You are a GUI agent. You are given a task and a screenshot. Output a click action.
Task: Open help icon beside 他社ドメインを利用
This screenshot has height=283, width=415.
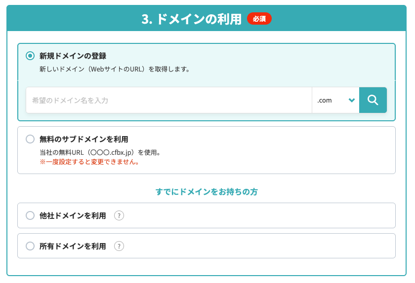119,215
